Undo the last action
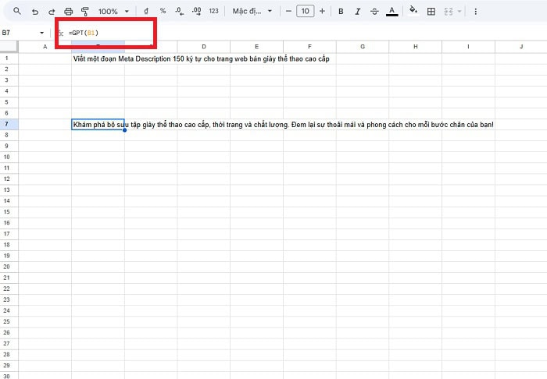Image resolution: width=547 pixels, height=379 pixels. click(35, 11)
